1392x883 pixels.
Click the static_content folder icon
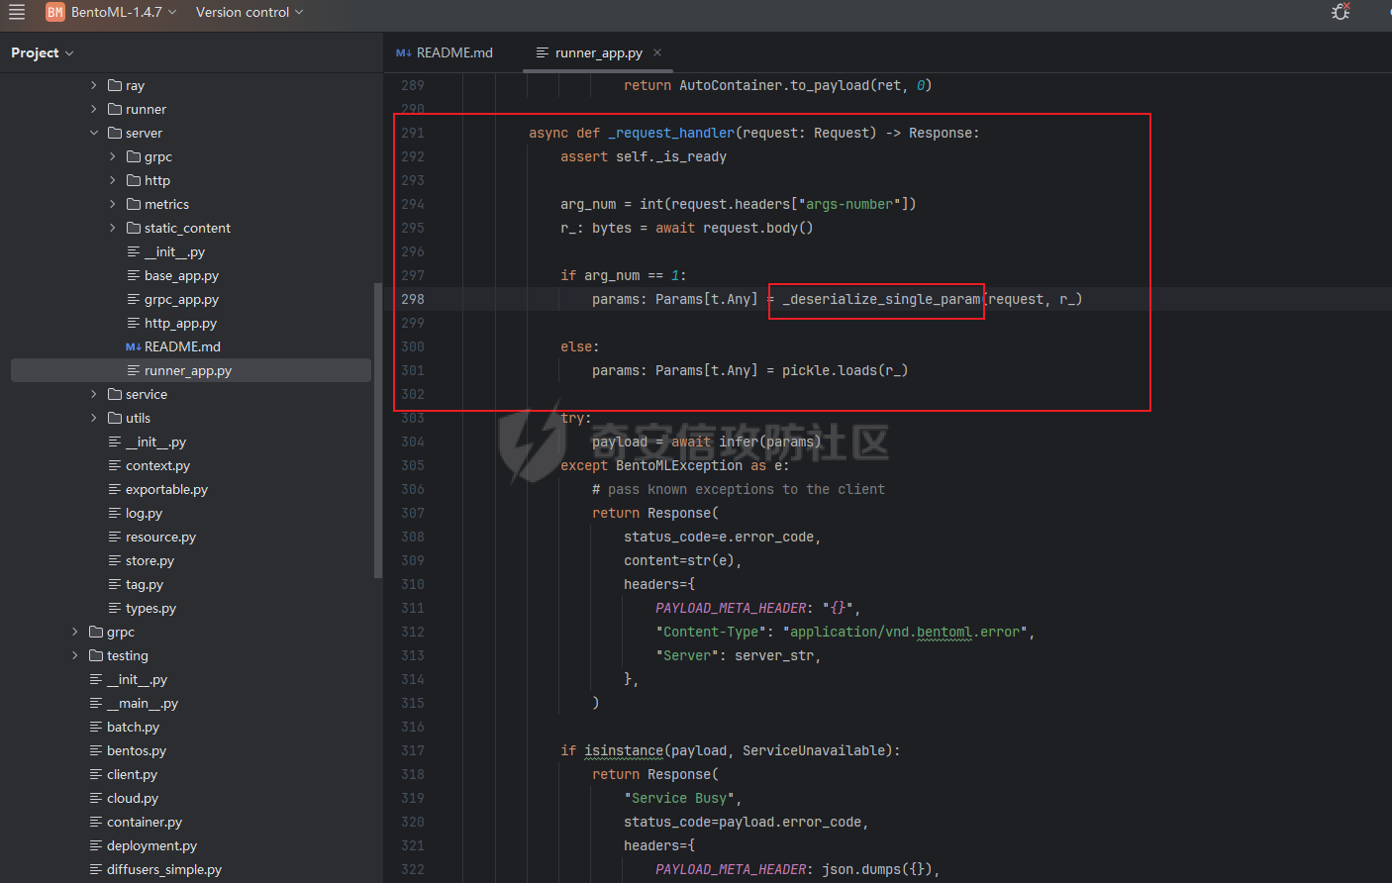[x=134, y=228]
